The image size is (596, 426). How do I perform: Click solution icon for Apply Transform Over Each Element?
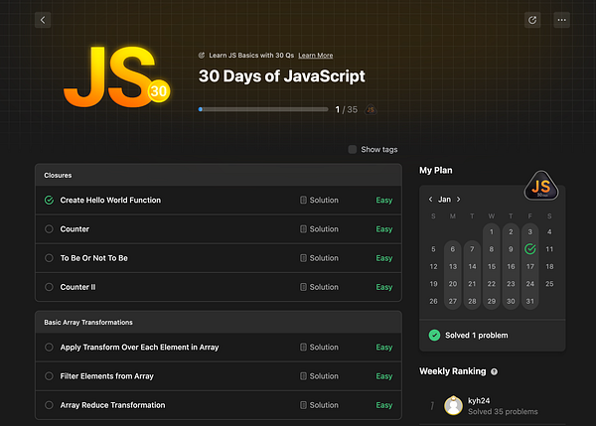(303, 347)
